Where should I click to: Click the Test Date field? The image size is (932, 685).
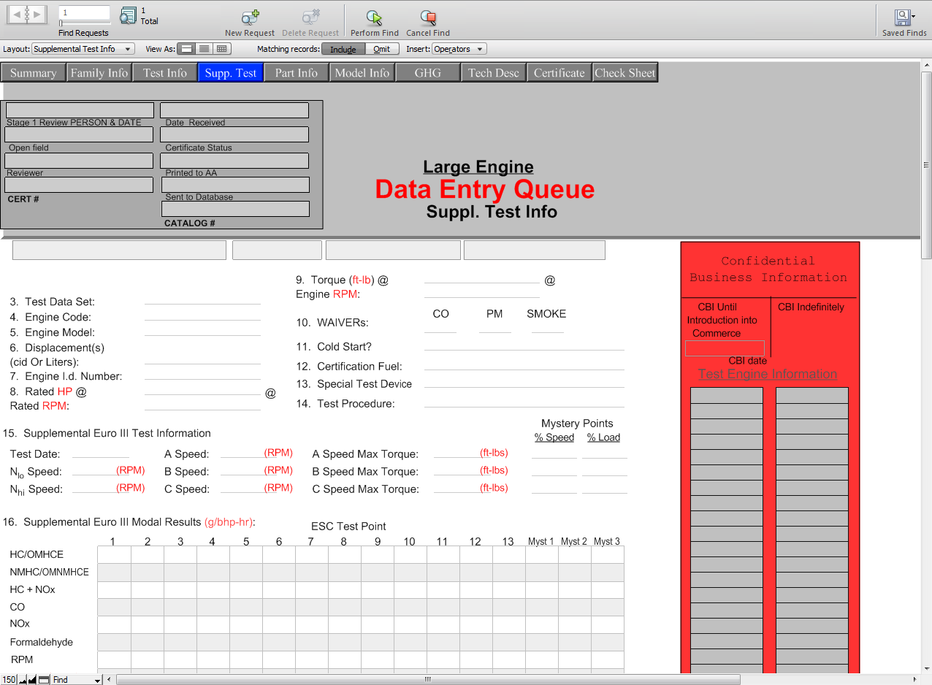click(x=101, y=451)
